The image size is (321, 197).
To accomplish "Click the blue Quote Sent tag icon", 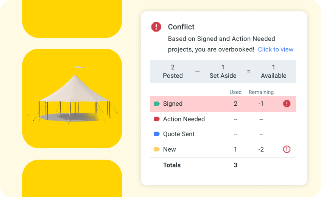I will 157,134.
